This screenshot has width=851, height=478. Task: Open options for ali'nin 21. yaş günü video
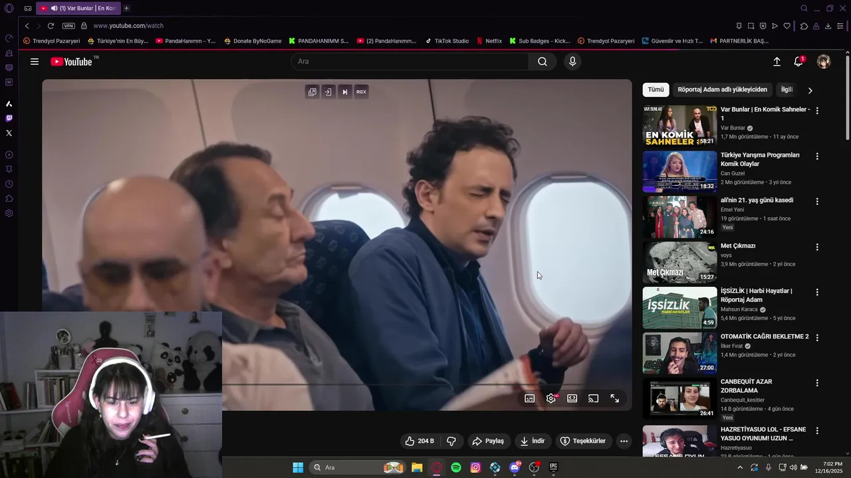pyautogui.click(x=817, y=201)
